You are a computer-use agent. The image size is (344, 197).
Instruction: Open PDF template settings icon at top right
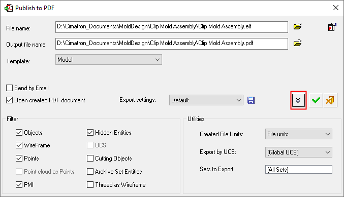(x=332, y=27)
